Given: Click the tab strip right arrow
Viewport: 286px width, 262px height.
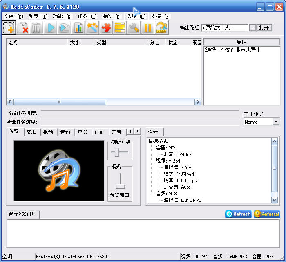Looking at the screenshot, I should pos(138,131).
